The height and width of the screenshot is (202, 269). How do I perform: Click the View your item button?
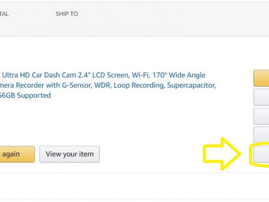[x=70, y=154]
